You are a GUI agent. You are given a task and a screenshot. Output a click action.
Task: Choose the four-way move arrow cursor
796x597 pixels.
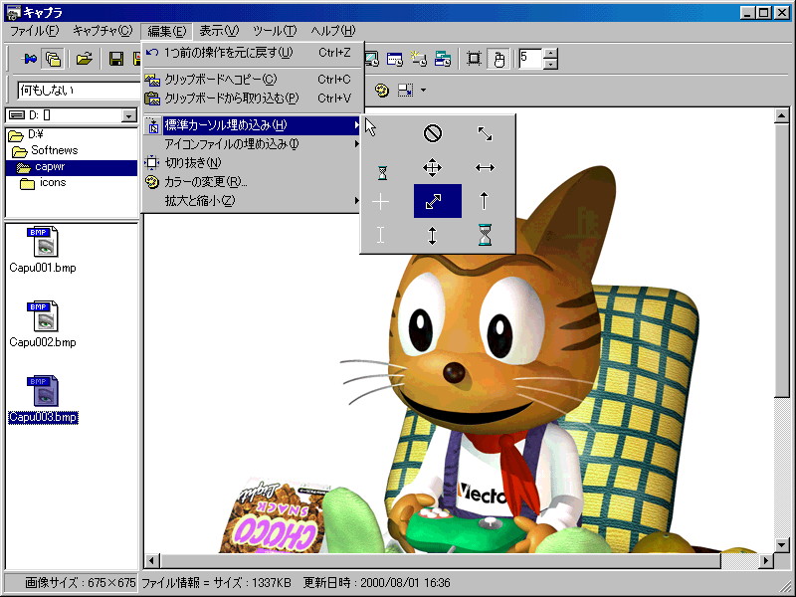[x=433, y=168]
